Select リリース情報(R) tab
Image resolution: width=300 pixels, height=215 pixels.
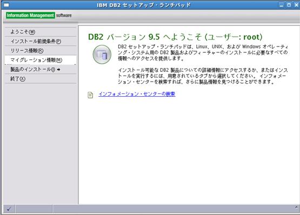coord(41,50)
